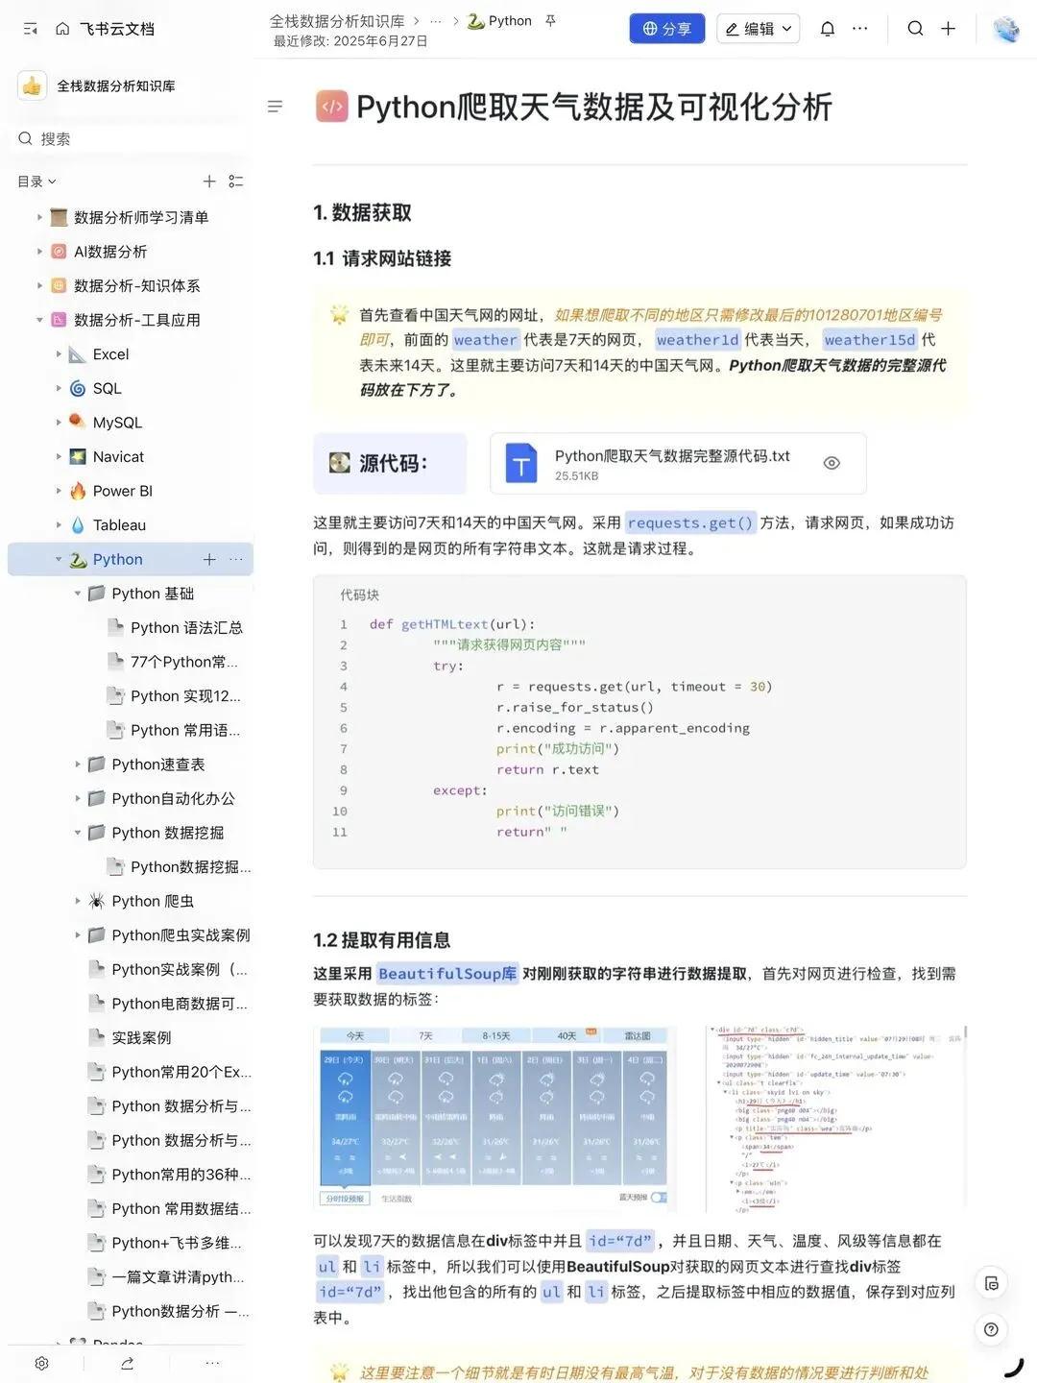
Task: Click the HTML source code screenshot
Action: [x=835, y=1118]
